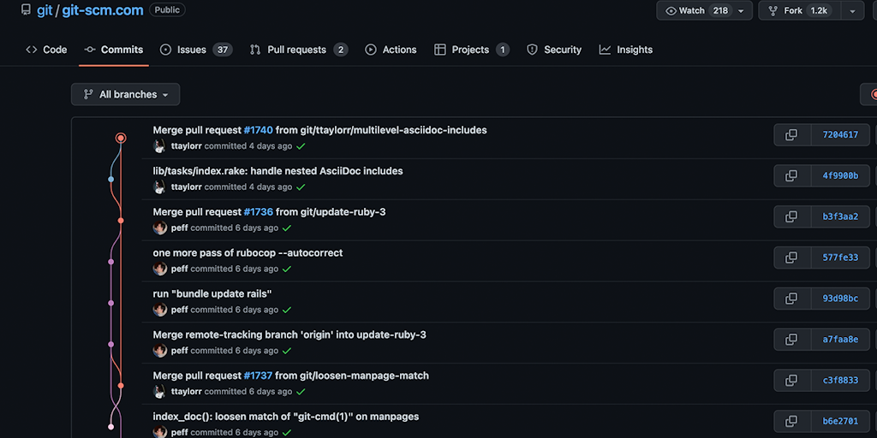Open commit 'run "bundle update rails"'
This screenshot has height=438, width=877.
(212, 294)
